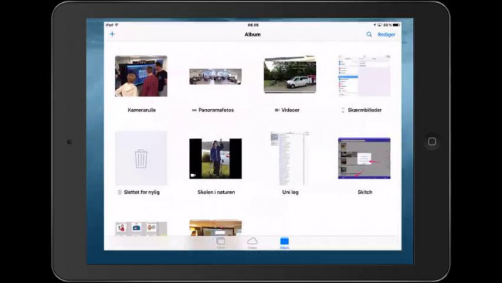Switch to the iCloud shared tab
The width and height of the screenshot is (502, 283).
coord(252,243)
